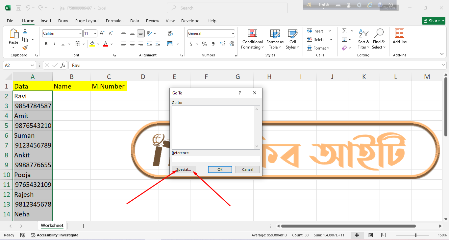Apply Bold formatting in the Font group
This screenshot has width=449, height=240.
[46, 44]
